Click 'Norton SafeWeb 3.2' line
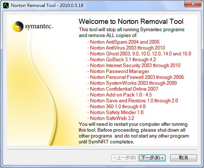This screenshot has height=168, width=204. pyautogui.click(x=111, y=118)
